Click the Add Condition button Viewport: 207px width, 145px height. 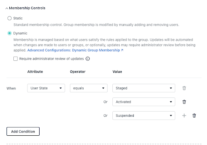[23, 131]
